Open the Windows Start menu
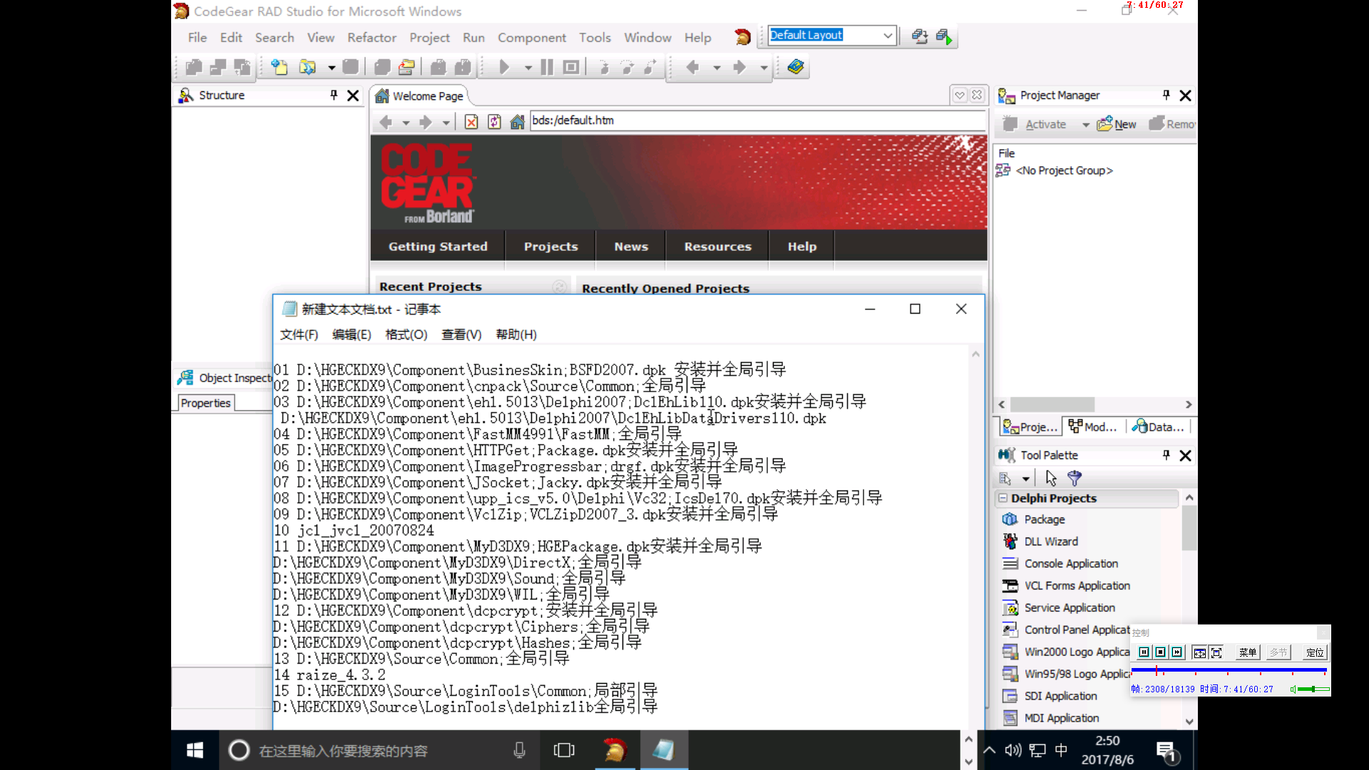This screenshot has width=1369, height=770. (195, 750)
